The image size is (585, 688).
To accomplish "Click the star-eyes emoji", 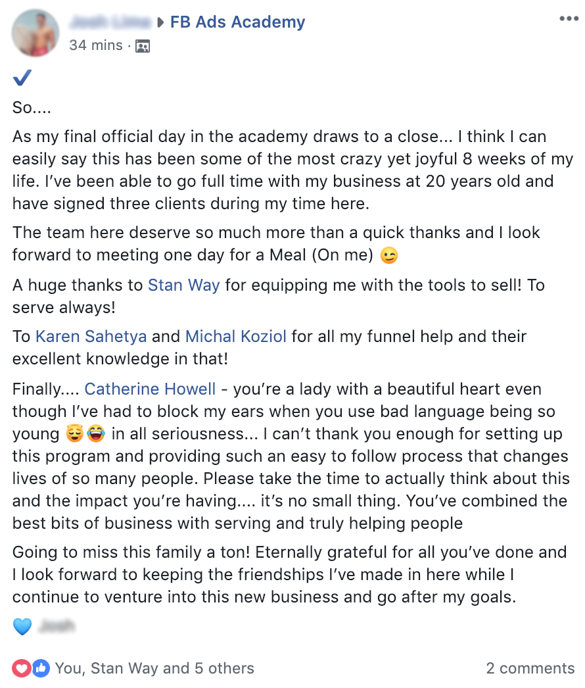I will tap(75, 435).
